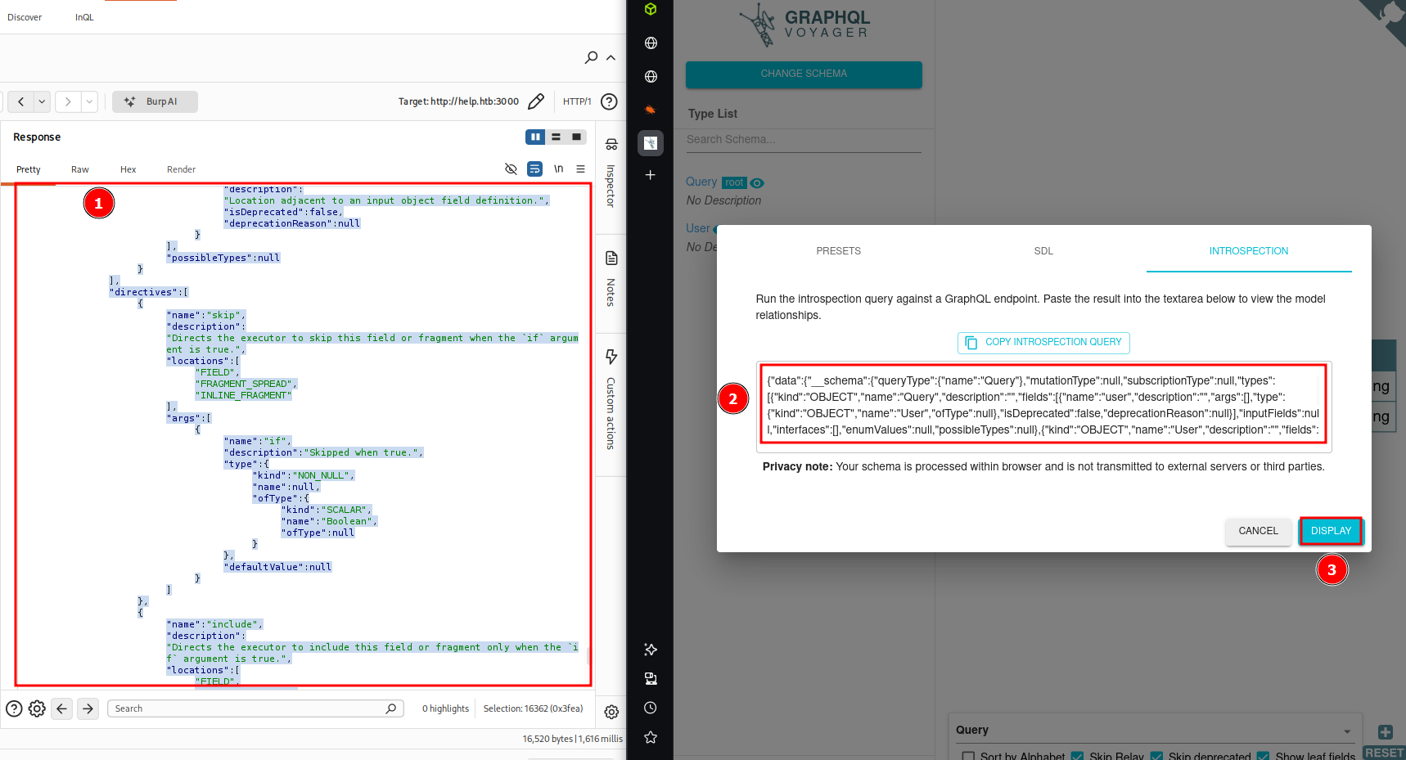Toggle showing non-printable \n characters

point(558,169)
